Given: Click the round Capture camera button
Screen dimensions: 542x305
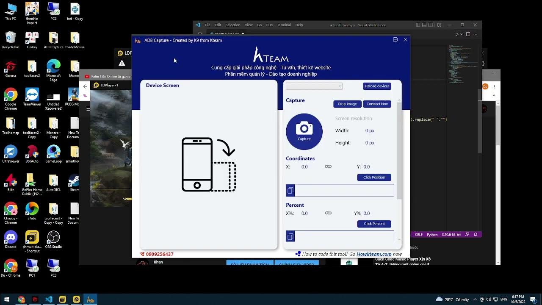Looking at the screenshot, I should pyautogui.click(x=304, y=131).
